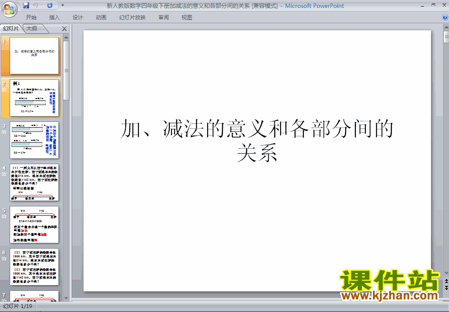Click the Redo/Repeat arrow icon
Image resolution: width=449 pixels, height=312 pixels.
50,5
